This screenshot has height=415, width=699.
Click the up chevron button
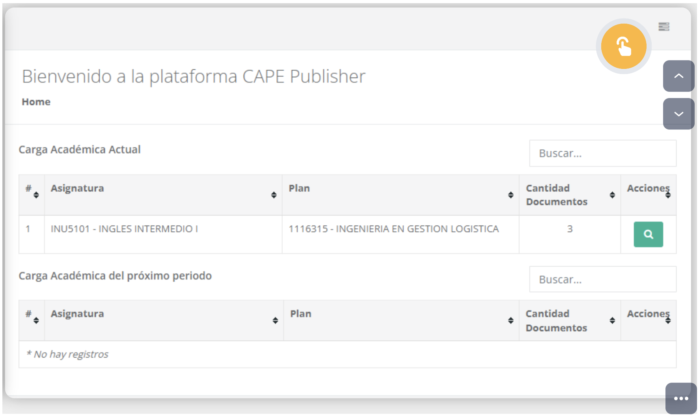click(x=679, y=76)
